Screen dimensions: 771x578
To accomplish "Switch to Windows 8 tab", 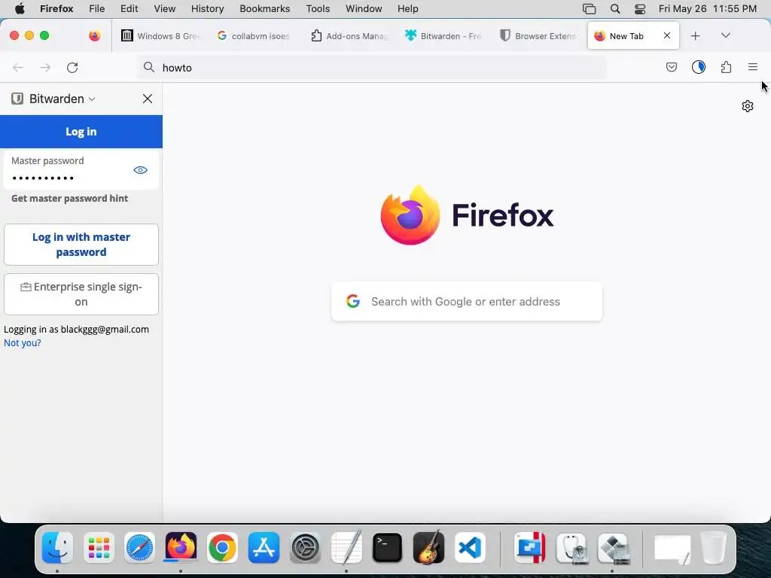I will coord(160,36).
